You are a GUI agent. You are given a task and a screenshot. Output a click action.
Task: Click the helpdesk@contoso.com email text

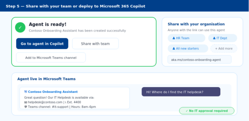pos(45,102)
